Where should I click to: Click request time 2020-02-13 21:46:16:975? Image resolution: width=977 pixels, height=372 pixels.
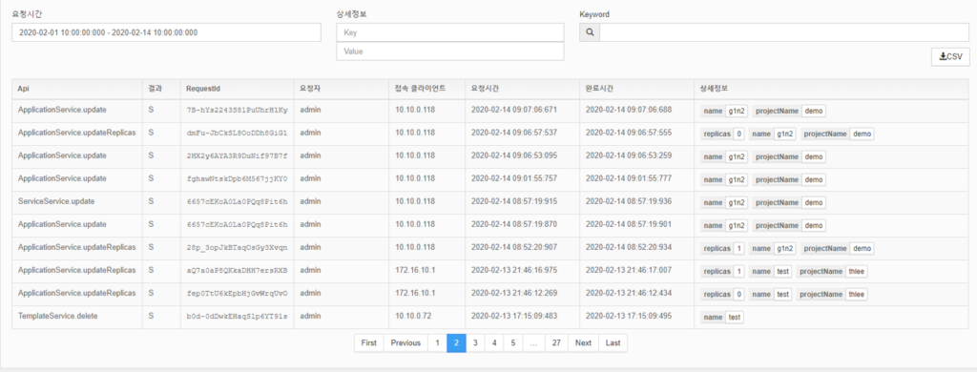point(514,271)
